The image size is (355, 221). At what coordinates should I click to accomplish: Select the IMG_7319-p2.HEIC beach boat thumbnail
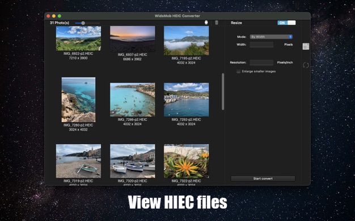click(x=78, y=161)
